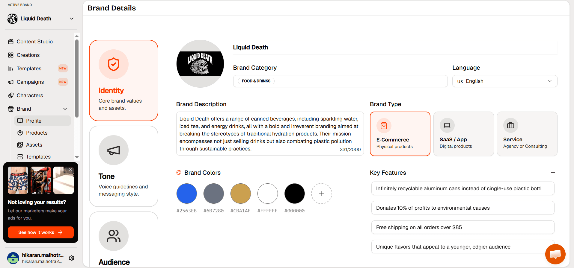Click the Products box icon

(x=20, y=133)
